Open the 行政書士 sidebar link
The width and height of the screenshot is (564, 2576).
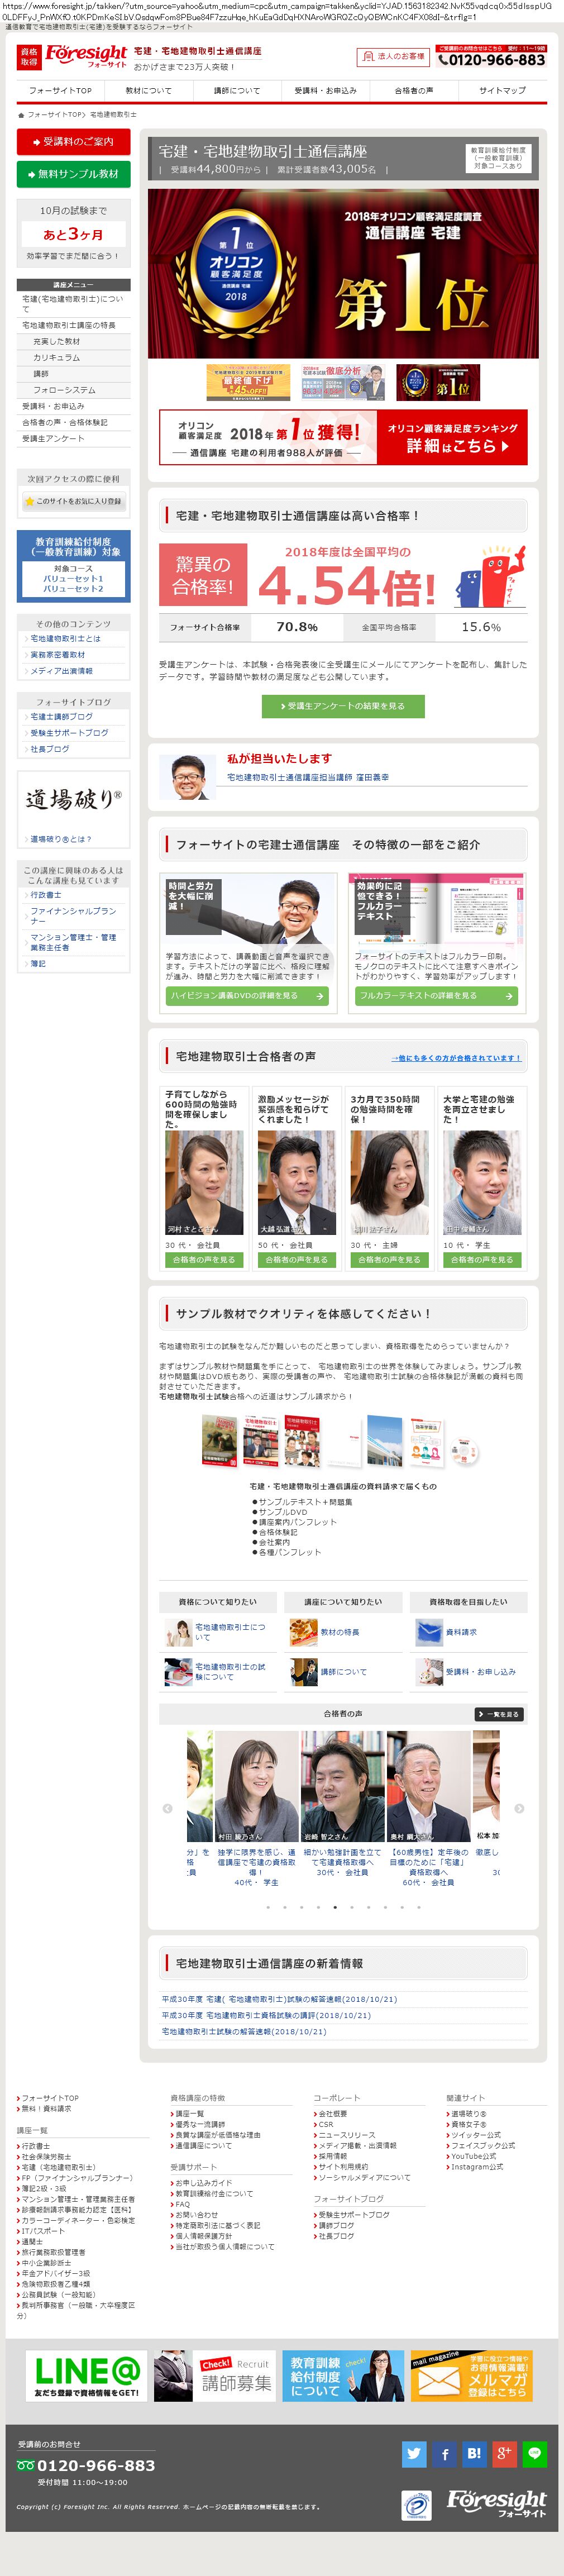coord(46,895)
